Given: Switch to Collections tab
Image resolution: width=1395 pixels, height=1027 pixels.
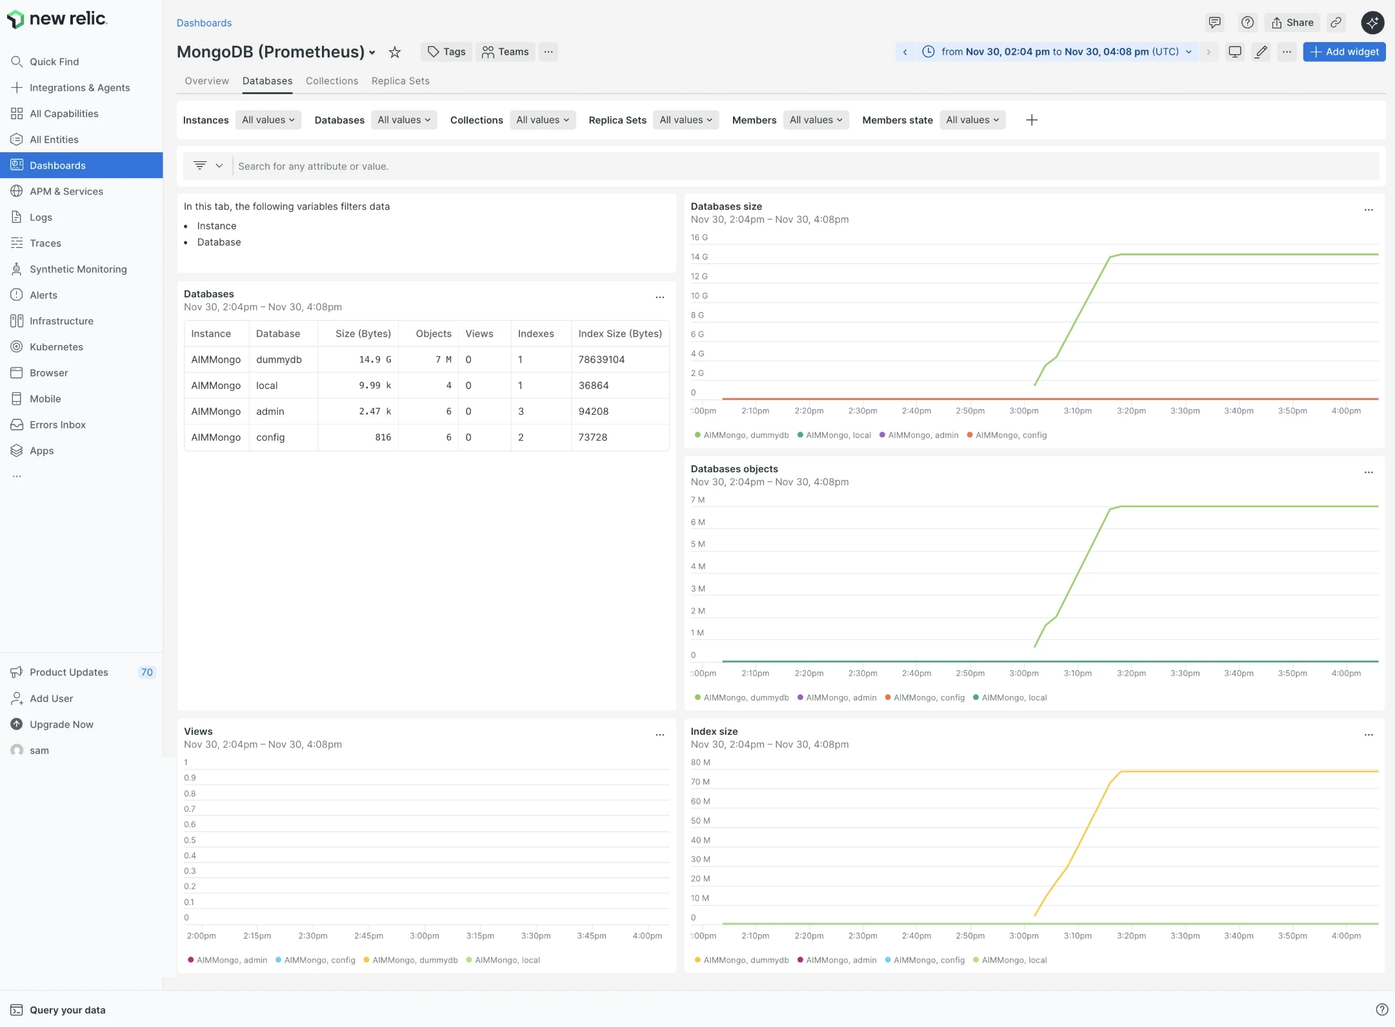Looking at the screenshot, I should (332, 81).
